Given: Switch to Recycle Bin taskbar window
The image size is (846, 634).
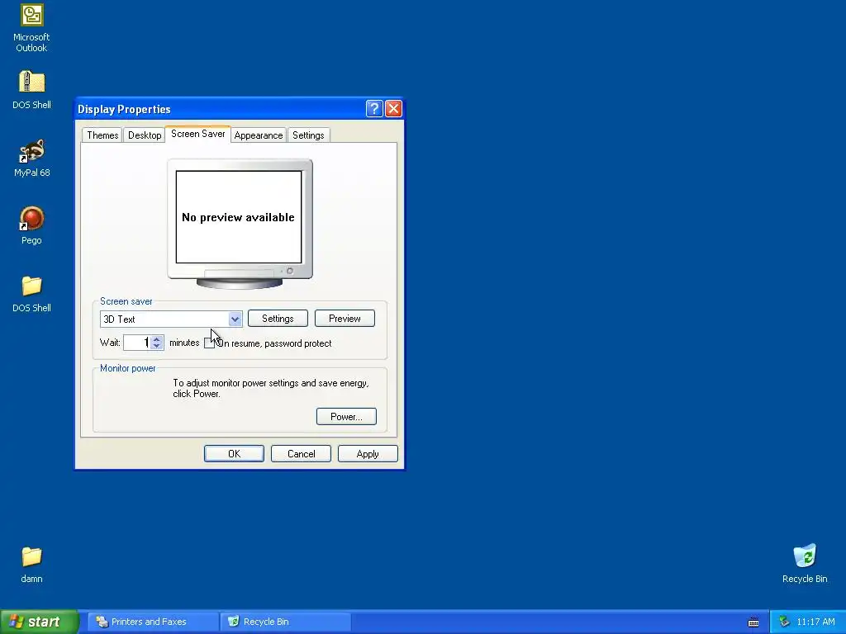Looking at the screenshot, I should pyautogui.click(x=286, y=622).
